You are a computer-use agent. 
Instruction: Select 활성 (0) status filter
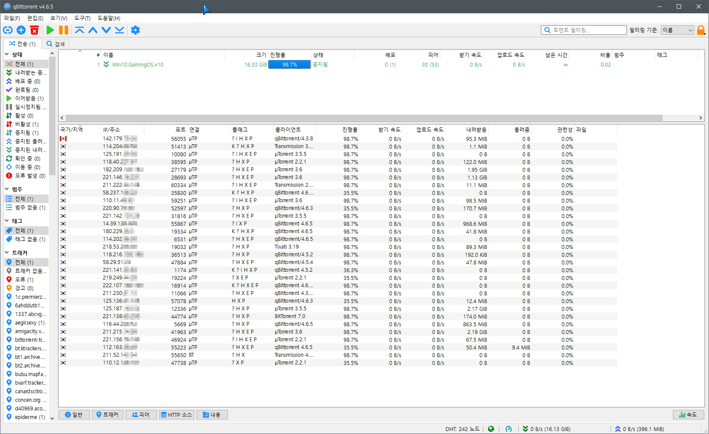click(x=26, y=115)
